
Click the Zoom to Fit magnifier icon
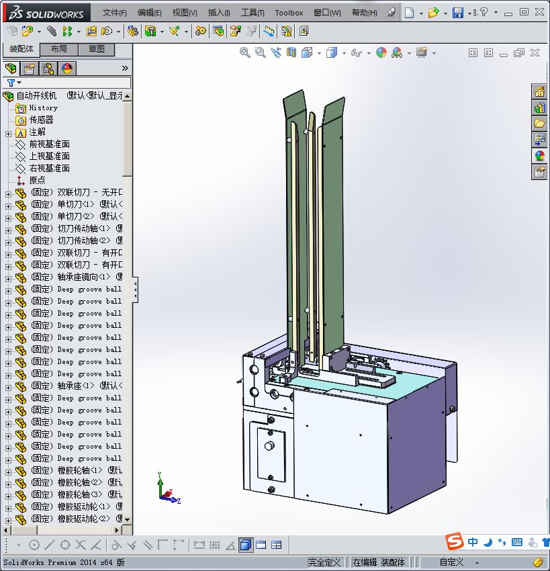tap(245, 53)
